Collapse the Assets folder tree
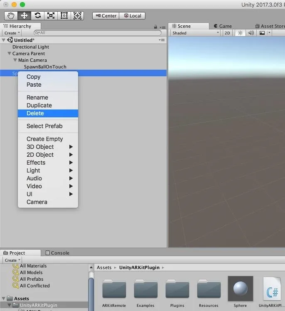Viewport: 285px width, 311px height. (3, 298)
